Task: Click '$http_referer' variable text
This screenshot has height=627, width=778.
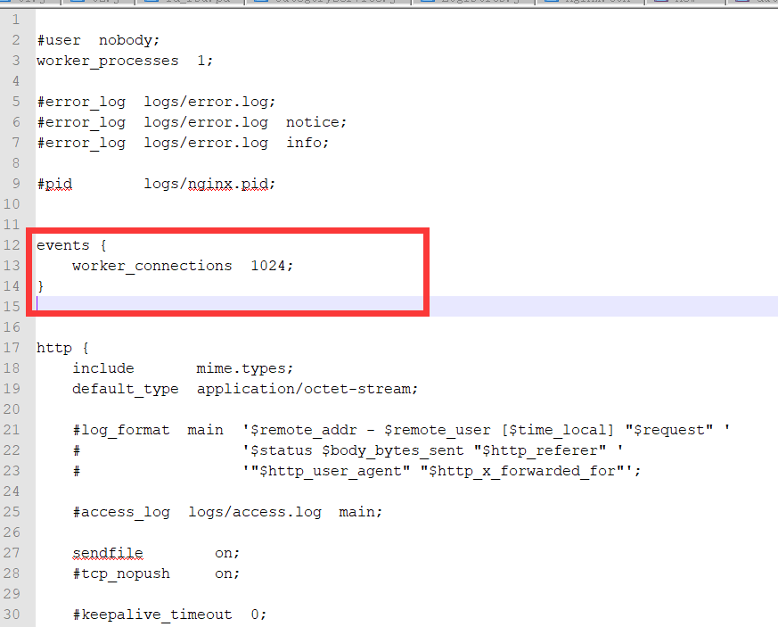Action: coord(540,450)
